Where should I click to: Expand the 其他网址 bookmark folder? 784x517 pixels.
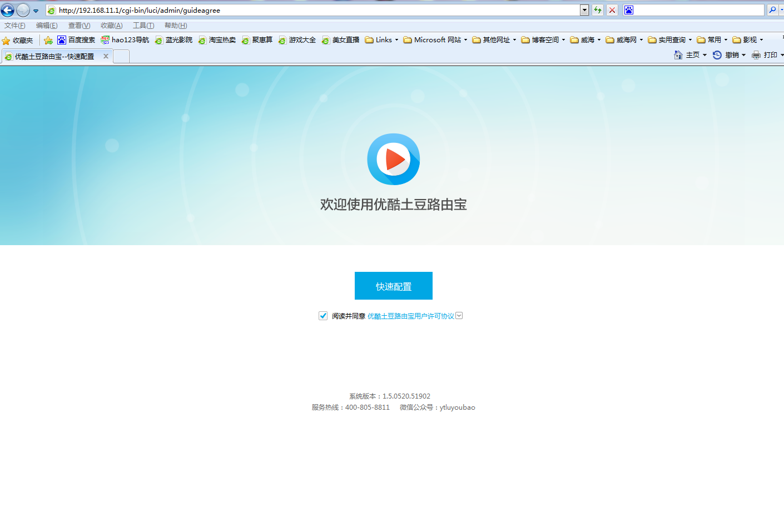494,40
